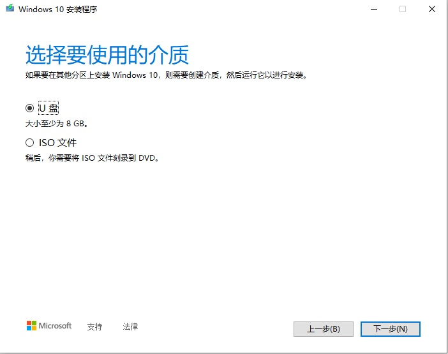Click the Windows 10 setup title bar icon

[x=10, y=8]
